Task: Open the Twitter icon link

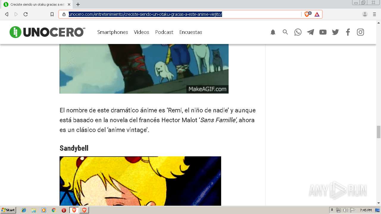Action: point(335,32)
